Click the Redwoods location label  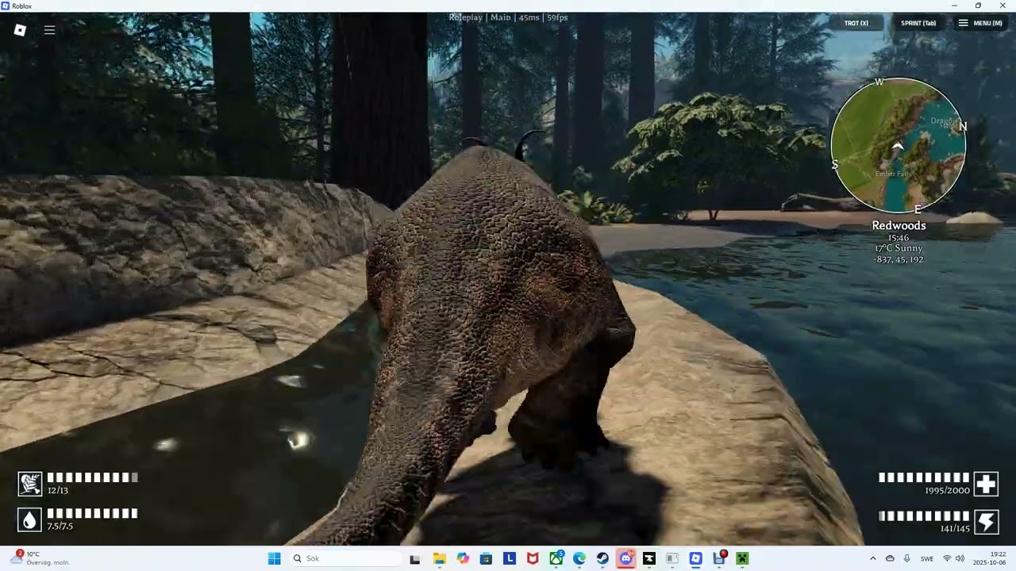tap(899, 225)
